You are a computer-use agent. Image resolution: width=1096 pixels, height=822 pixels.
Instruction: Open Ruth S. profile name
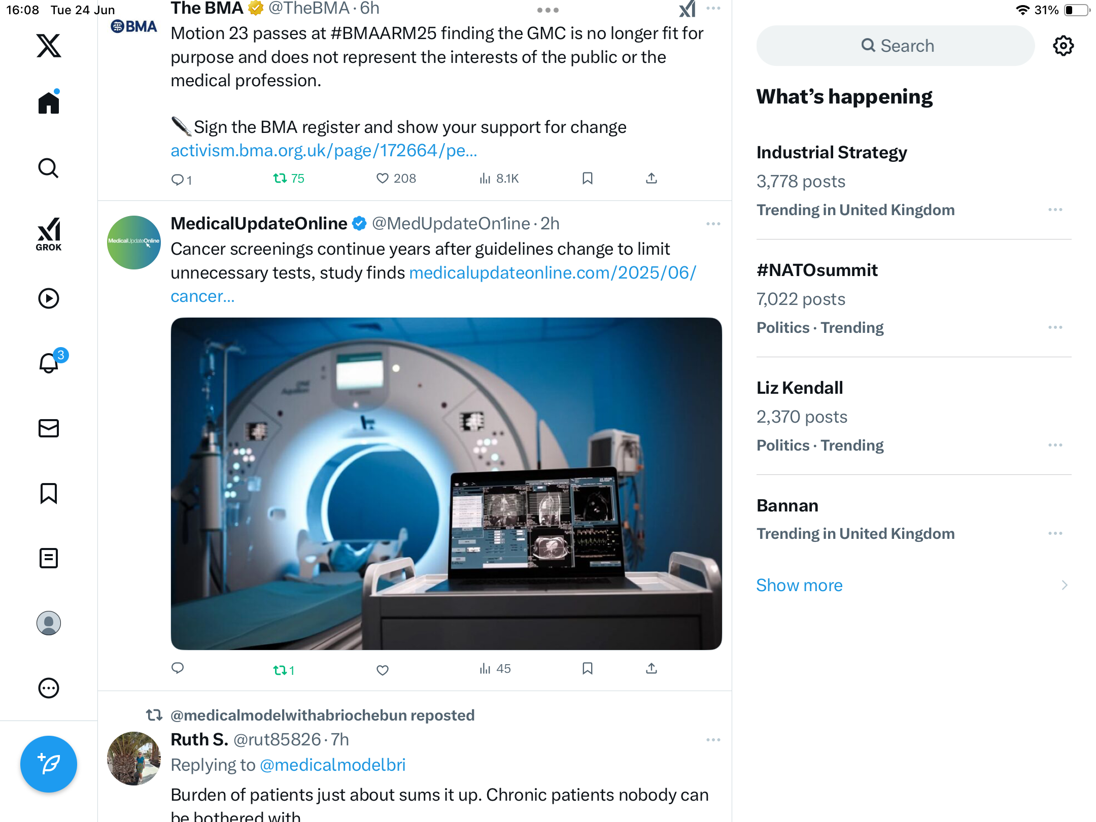click(199, 739)
